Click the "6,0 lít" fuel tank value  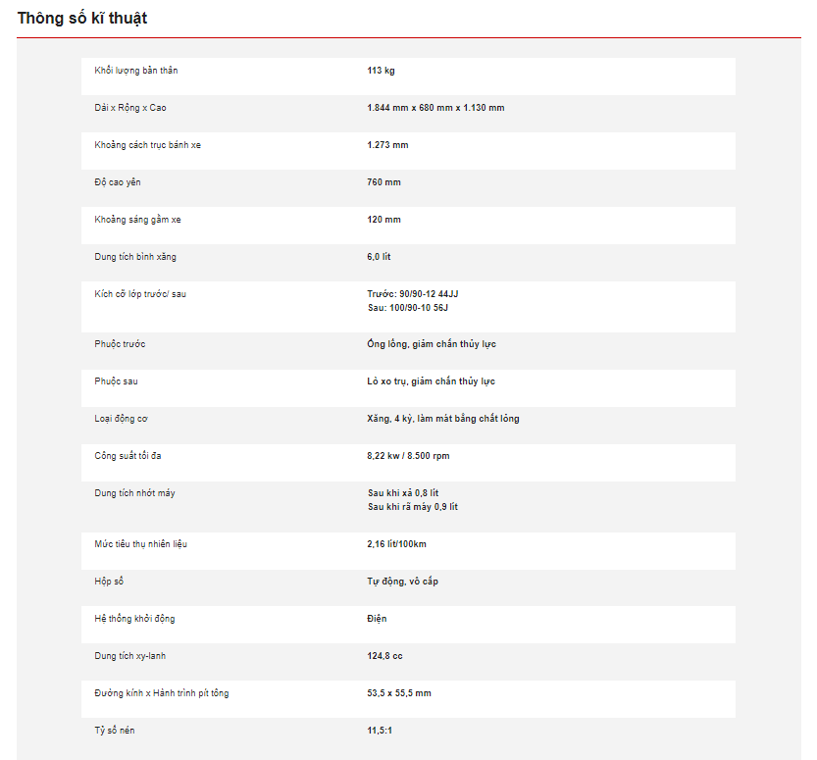coord(379,257)
